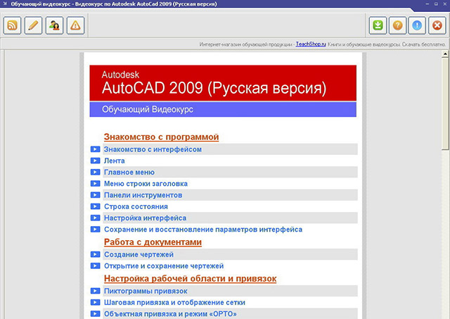Open Сохранение и восстановление параметров интерфейса
The width and height of the screenshot is (450, 319).
pyautogui.click(x=203, y=230)
